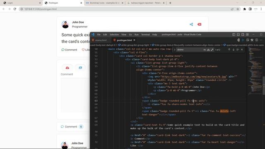Screen dimensions: 265x149
Task: Click the li.list-group-item breadcrumb item
Action: 186,45
